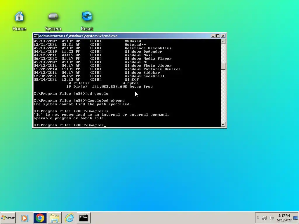Image resolution: width=299 pixels, height=224 pixels.
Task: Close the cmd.exe window
Action: tap(223, 36)
